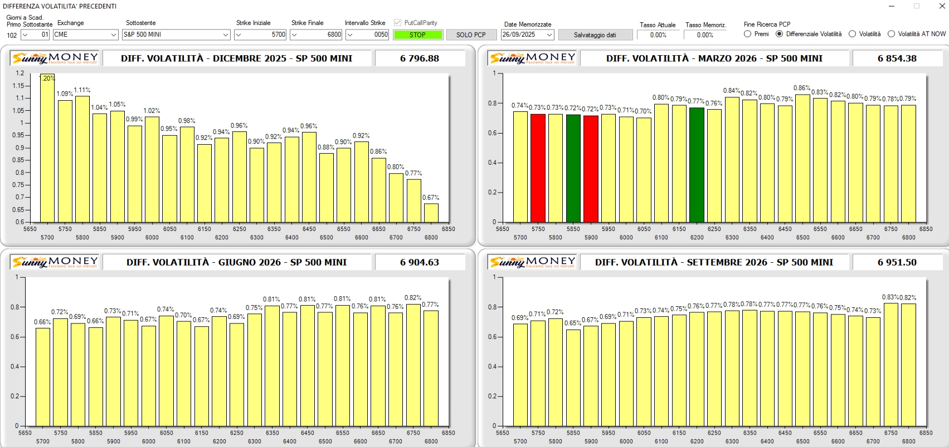This screenshot has width=949, height=447.
Task: Open the Intervallo Strike 0050 dropdown
Action: click(350, 35)
